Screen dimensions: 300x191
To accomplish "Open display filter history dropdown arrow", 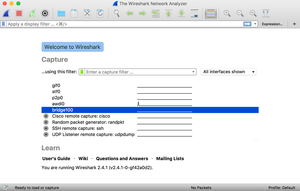I will click(x=255, y=24).
